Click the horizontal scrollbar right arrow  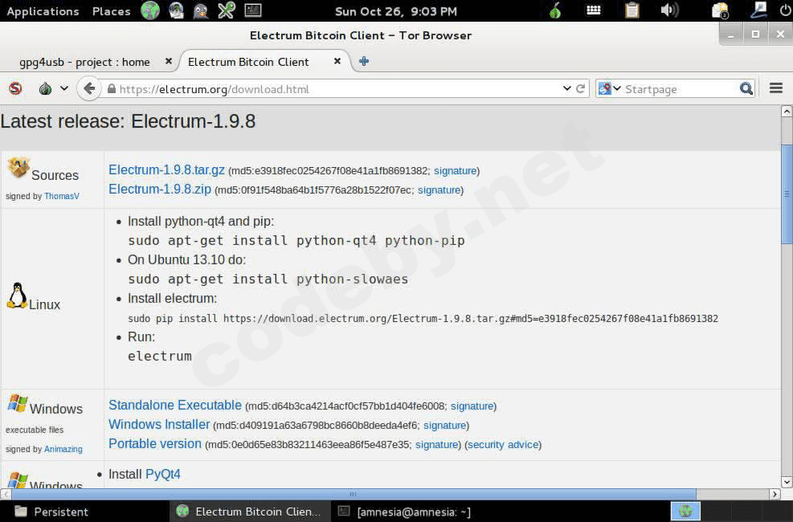coord(775,494)
